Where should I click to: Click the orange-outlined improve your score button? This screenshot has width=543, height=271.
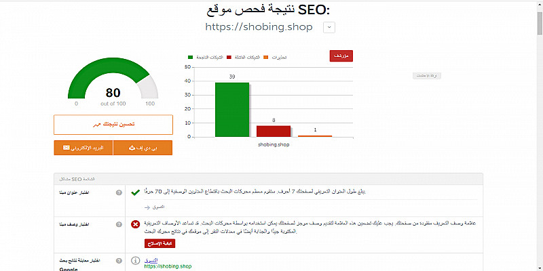(113, 125)
